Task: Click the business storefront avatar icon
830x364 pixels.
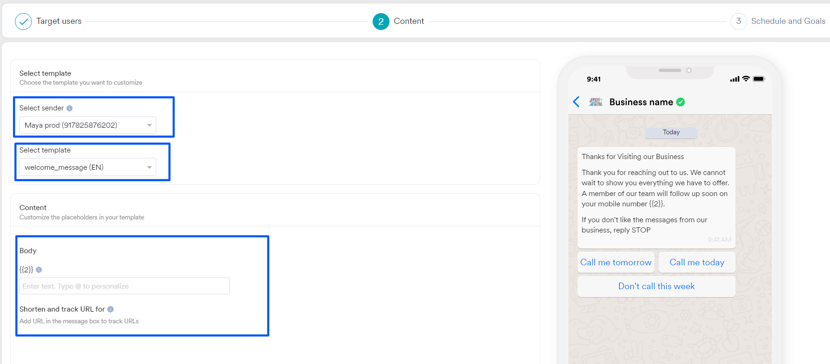Action: 595,102
